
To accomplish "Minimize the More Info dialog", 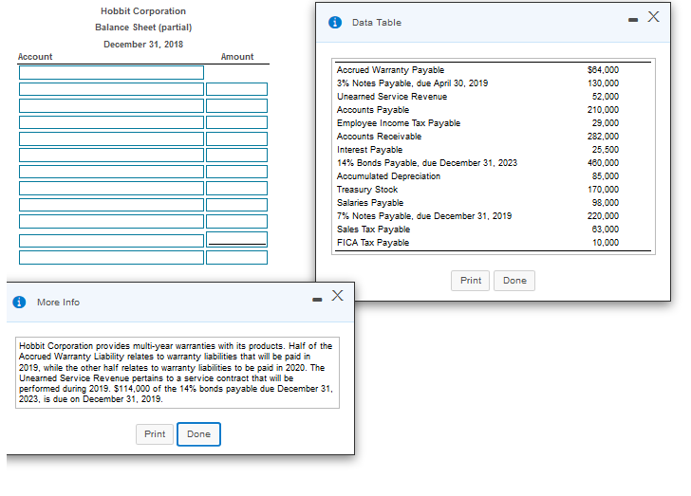I will (x=317, y=300).
